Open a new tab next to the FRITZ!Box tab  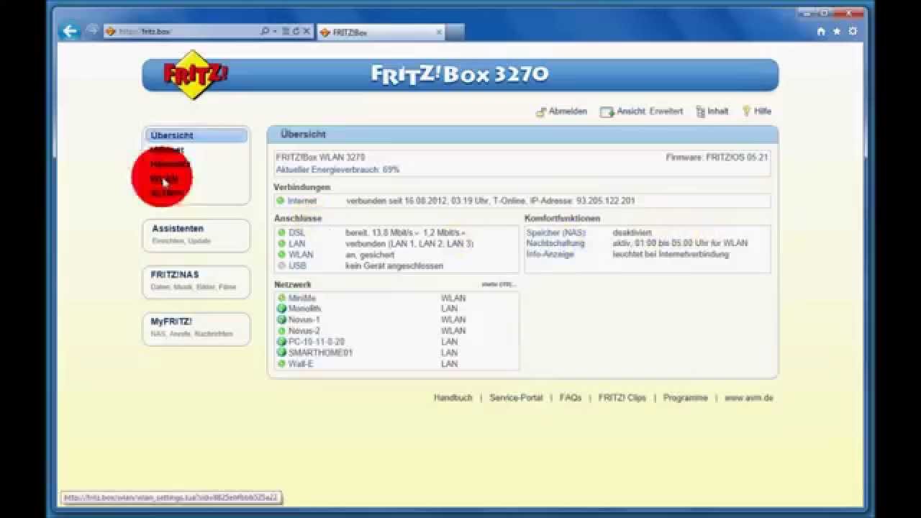point(455,32)
